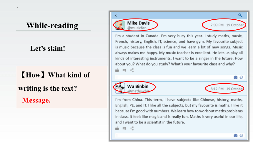The image size is (253, 142).
Task: Click the Let's skim! text
Action: 48,48
